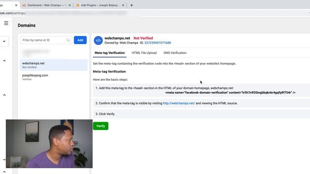Open the hamburger menu icon
This screenshot has width=310, height=174.
pyautogui.click(x=6, y=23)
